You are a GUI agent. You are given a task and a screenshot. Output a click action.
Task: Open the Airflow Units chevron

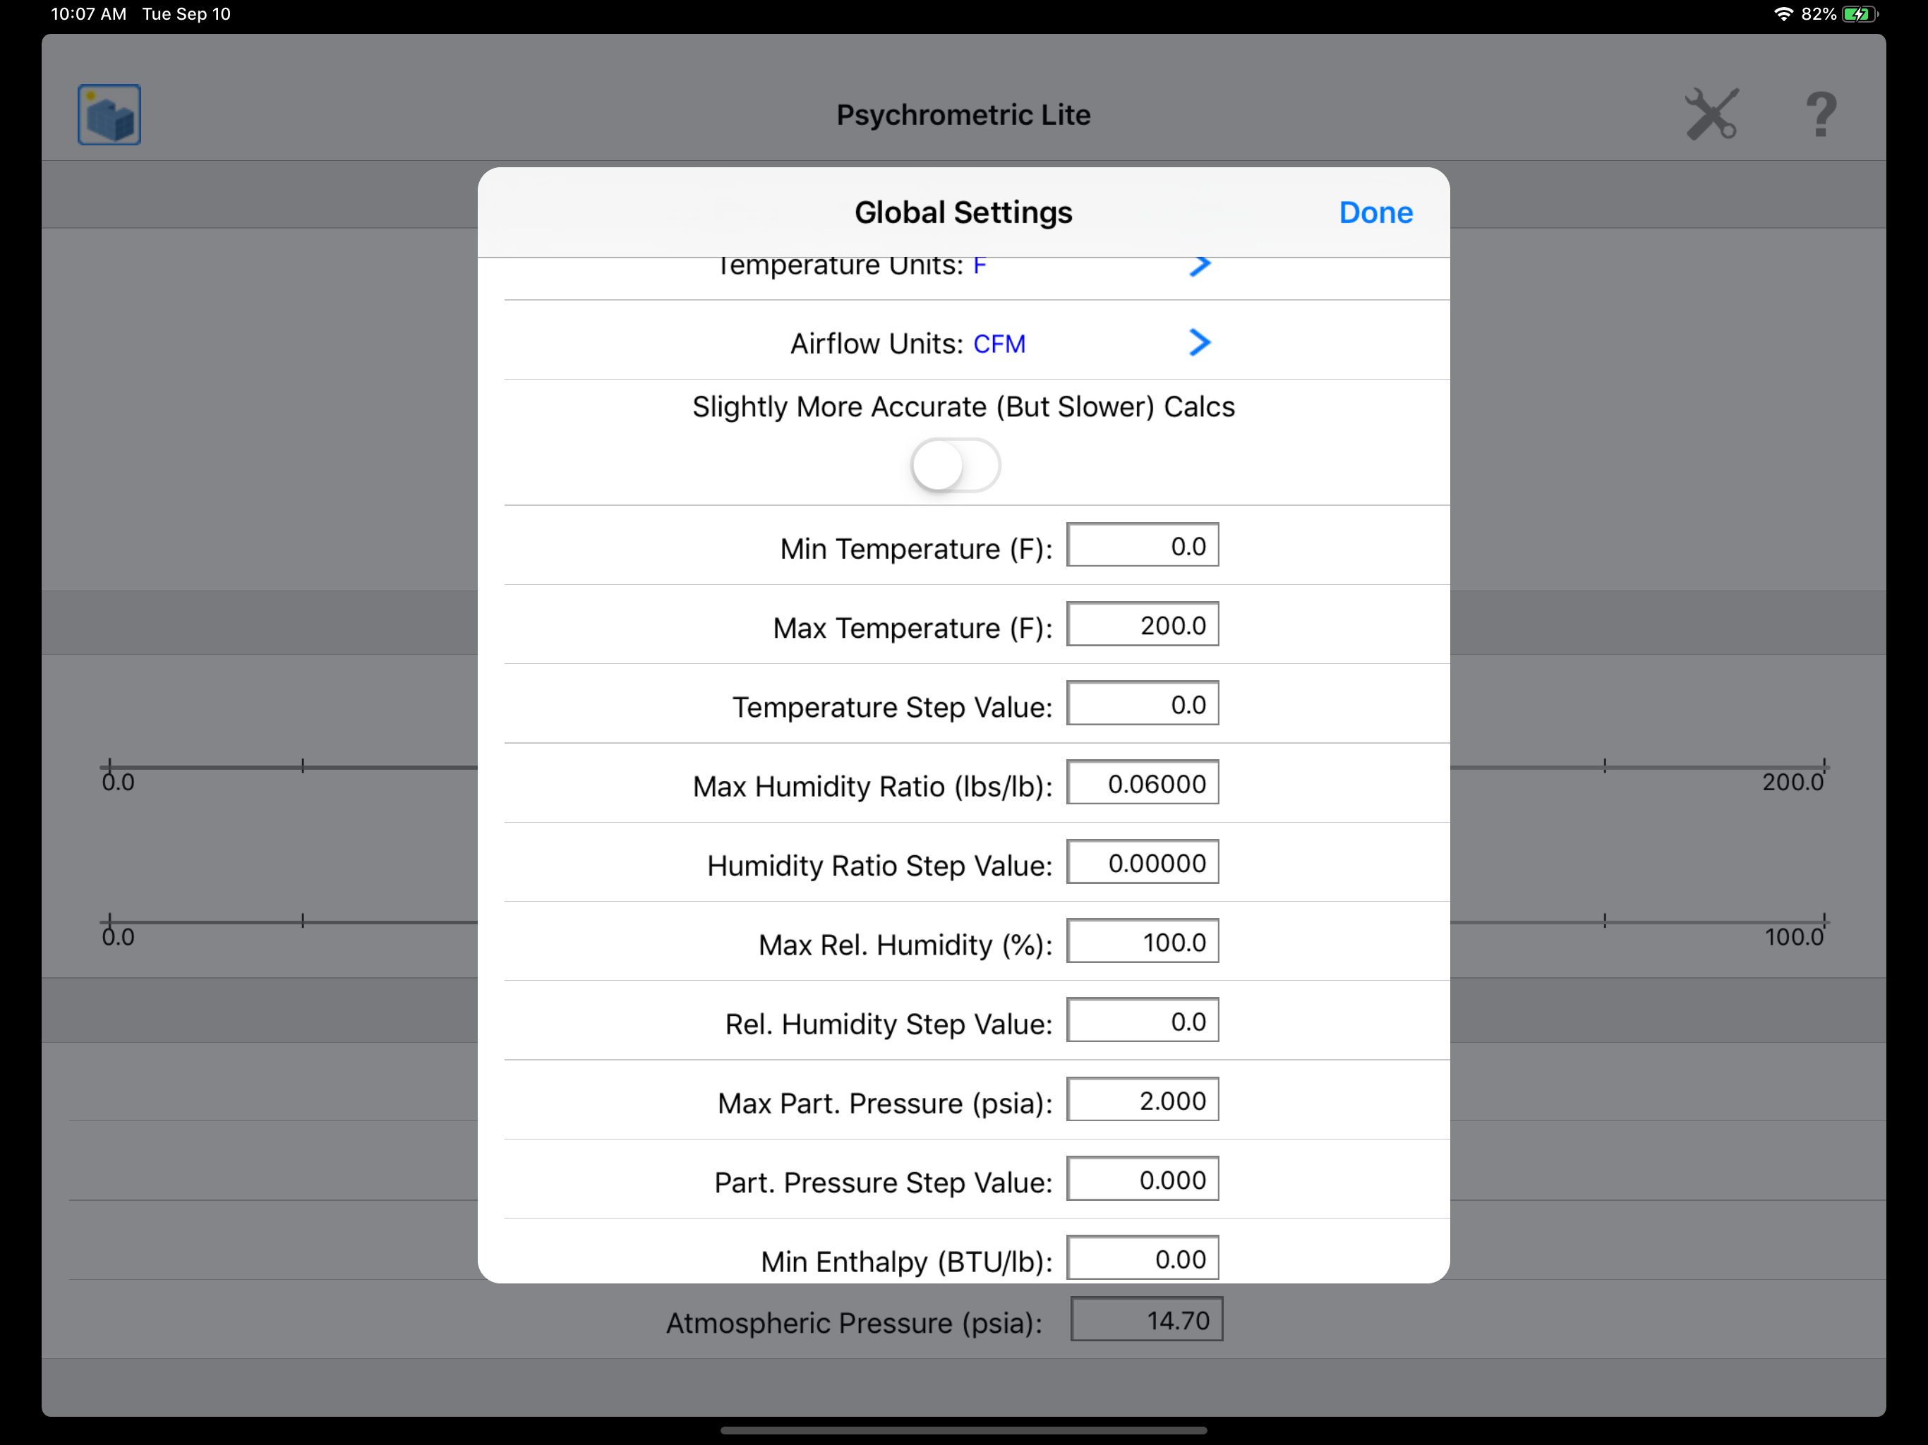pos(1200,342)
